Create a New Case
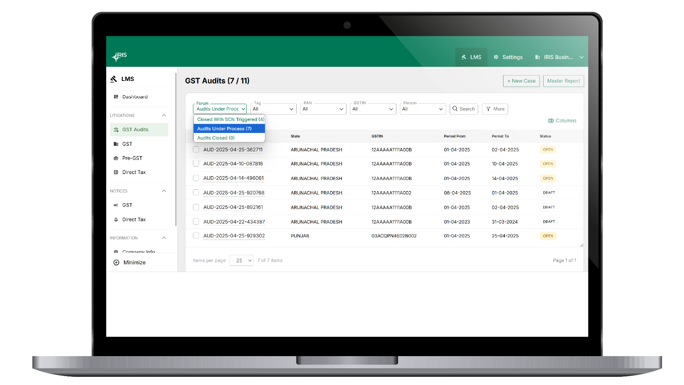Screen dimensions: 684x385 pyautogui.click(x=521, y=81)
